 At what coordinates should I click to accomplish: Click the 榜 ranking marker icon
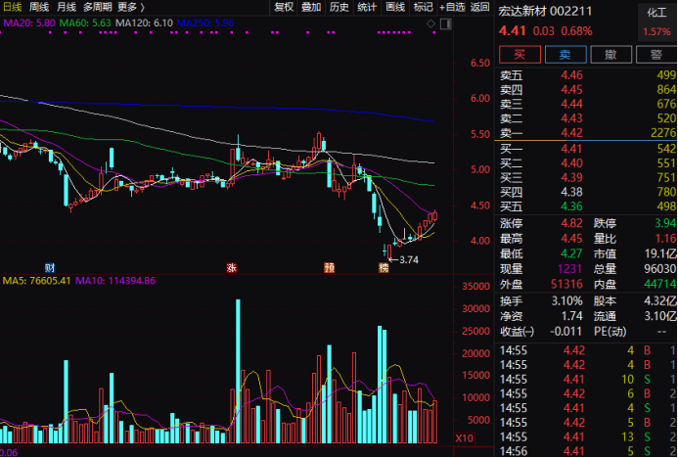[384, 267]
